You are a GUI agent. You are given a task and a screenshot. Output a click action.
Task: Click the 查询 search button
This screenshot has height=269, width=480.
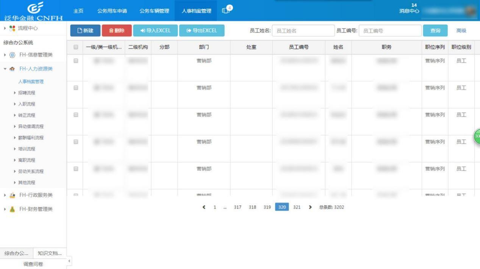(x=436, y=31)
